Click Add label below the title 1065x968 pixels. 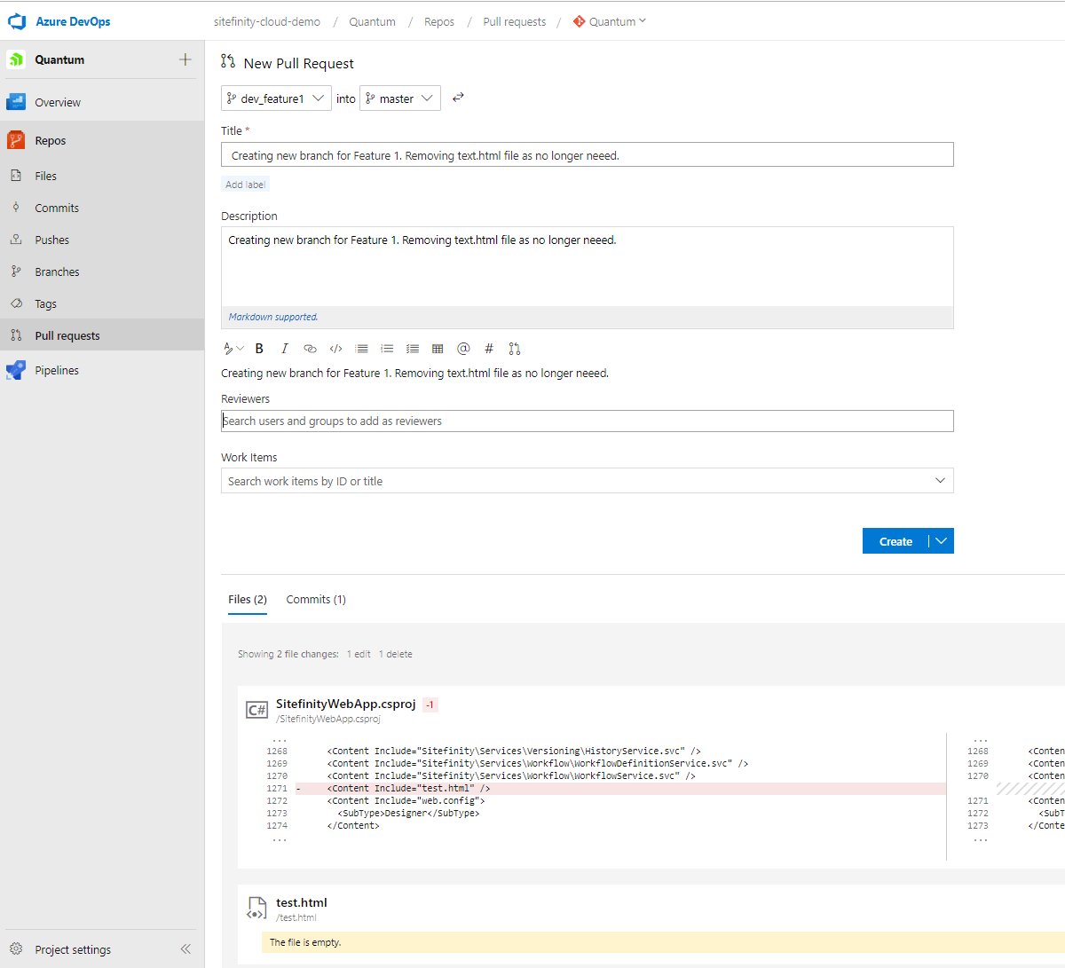(245, 184)
